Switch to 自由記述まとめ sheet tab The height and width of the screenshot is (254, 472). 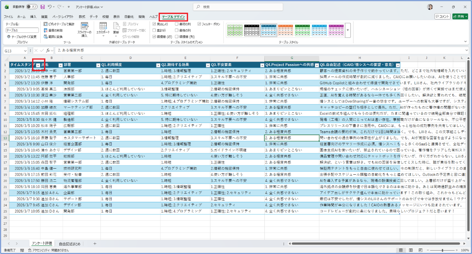click(69, 243)
